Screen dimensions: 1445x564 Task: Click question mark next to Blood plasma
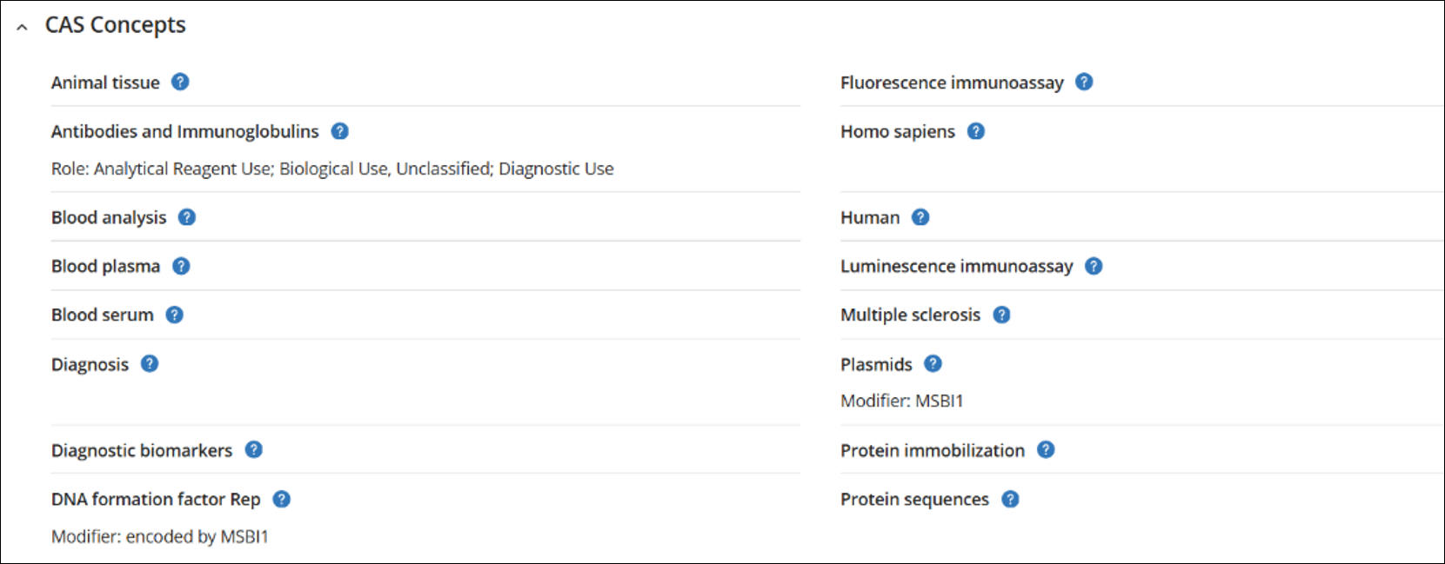click(x=181, y=266)
